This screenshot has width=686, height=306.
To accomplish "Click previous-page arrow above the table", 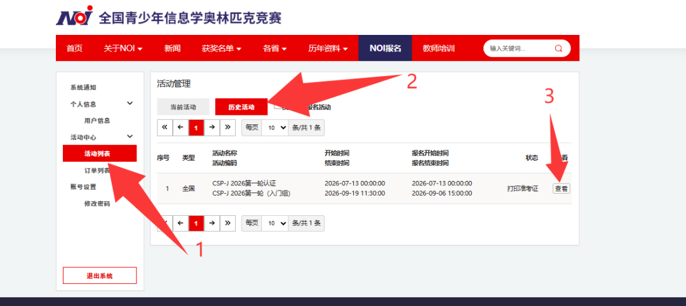I will (x=180, y=127).
